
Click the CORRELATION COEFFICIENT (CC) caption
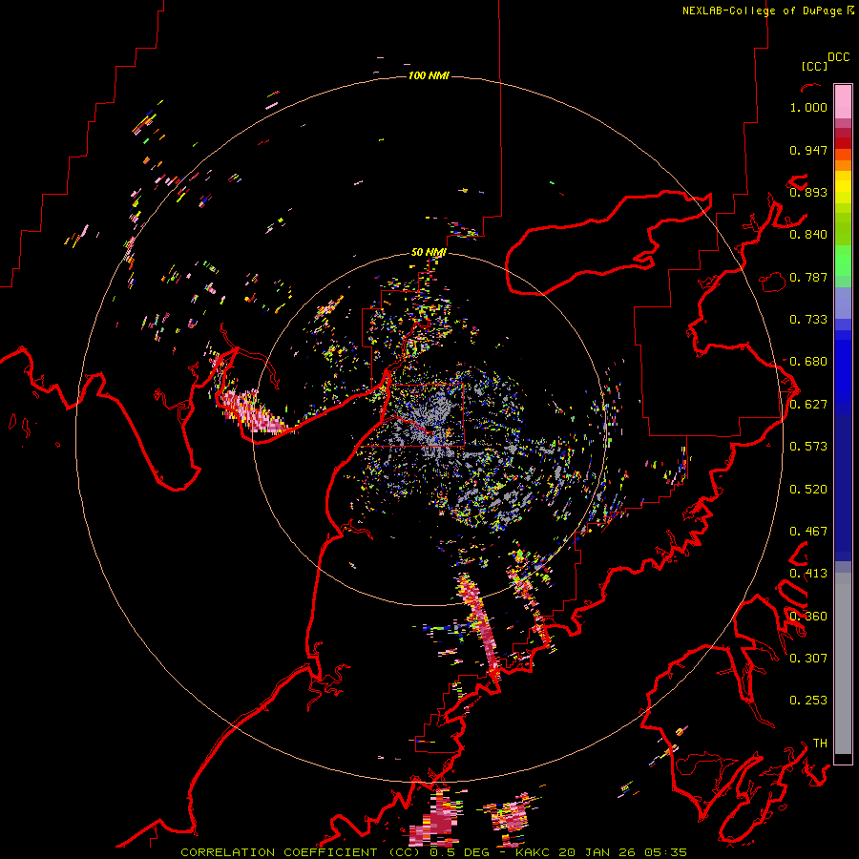[x=301, y=852]
